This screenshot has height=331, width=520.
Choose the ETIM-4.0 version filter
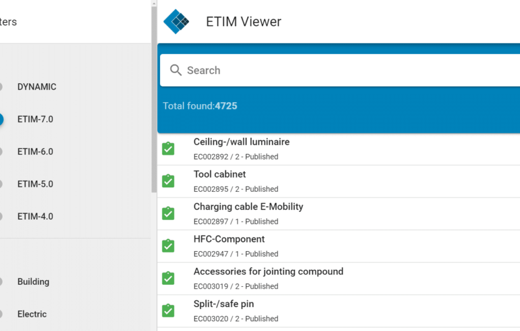[2, 217]
